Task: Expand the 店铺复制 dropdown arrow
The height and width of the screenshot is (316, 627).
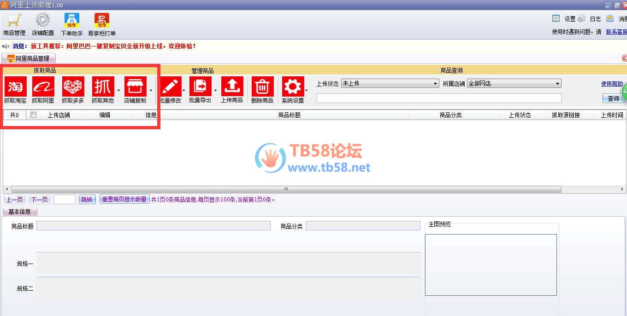Action: click(x=151, y=90)
